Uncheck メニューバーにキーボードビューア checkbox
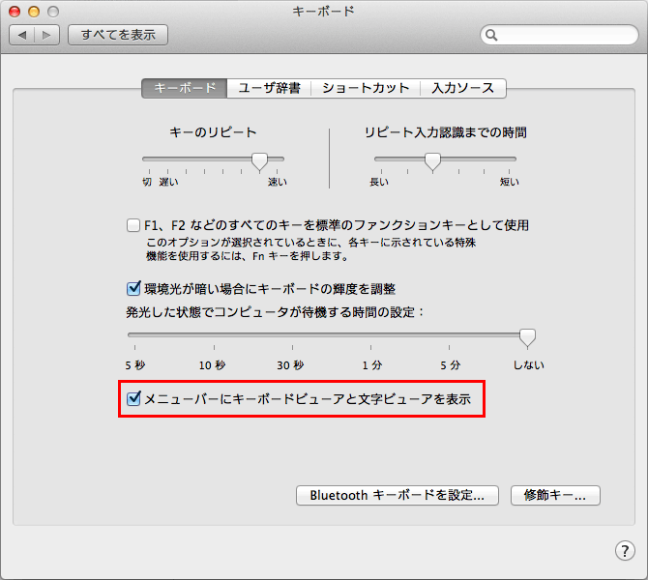 click(x=133, y=398)
